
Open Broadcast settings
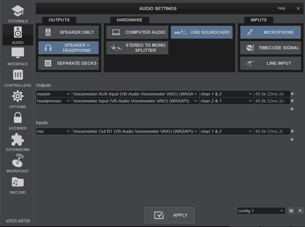point(18,164)
